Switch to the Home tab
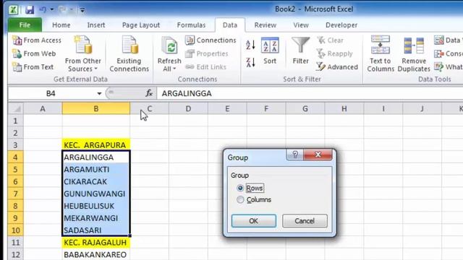The width and height of the screenshot is (463, 260). click(61, 25)
